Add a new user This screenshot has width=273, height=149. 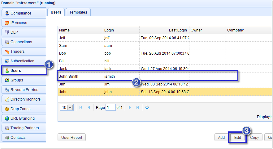pos(221,138)
